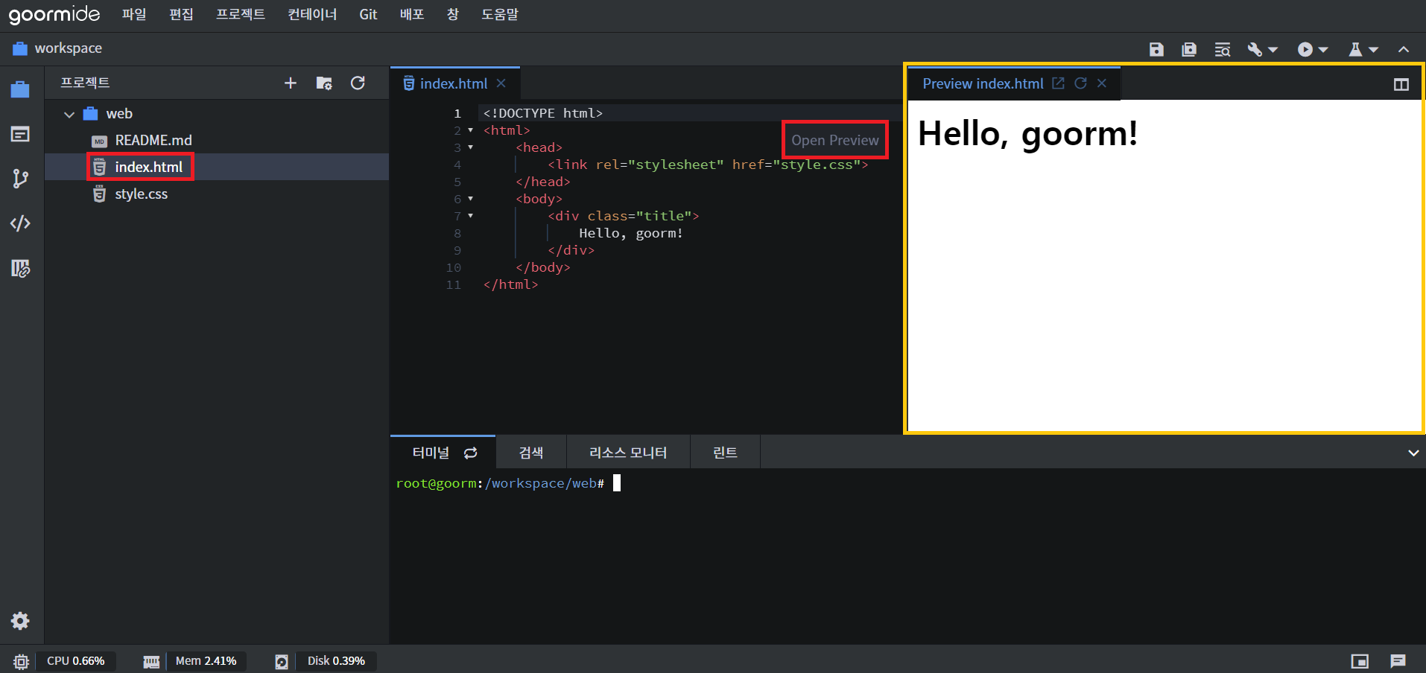Image resolution: width=1426 pixels, height=673 pixels.
Task: Save the current file
Action: tap(1156, 49)
